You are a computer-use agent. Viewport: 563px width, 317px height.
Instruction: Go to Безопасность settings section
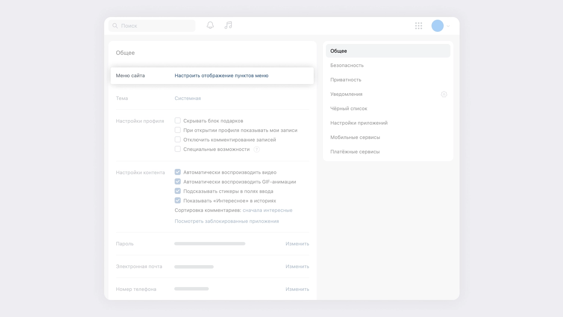point(388,65)
